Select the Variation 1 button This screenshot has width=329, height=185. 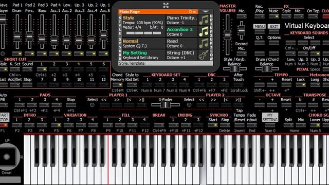click(x=56, y=125)
